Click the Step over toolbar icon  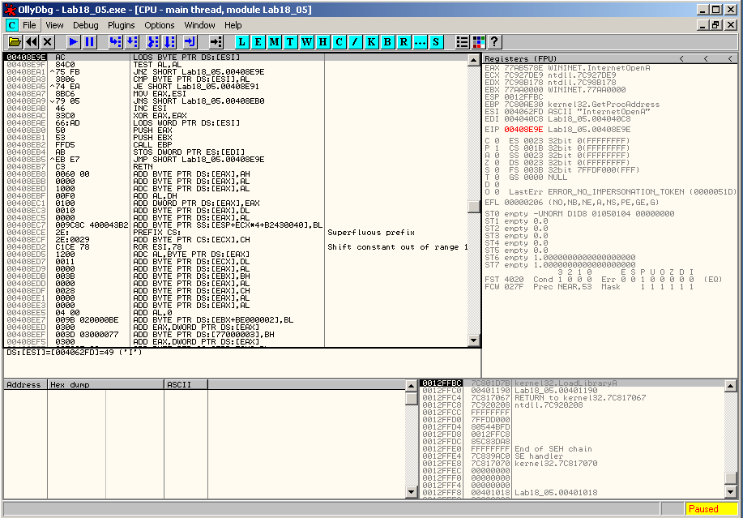[132, 41]
